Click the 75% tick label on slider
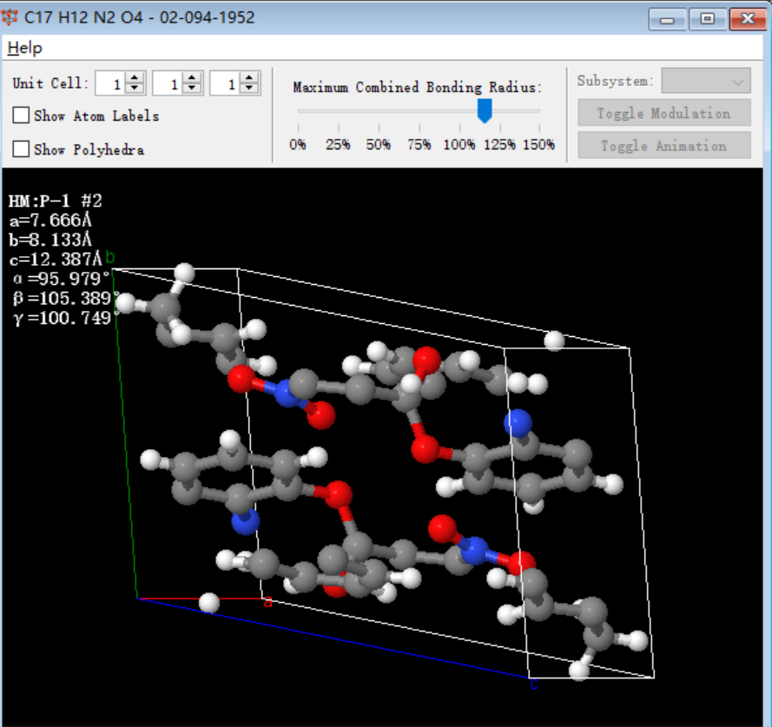772x727 pixels. click(419, 145)
